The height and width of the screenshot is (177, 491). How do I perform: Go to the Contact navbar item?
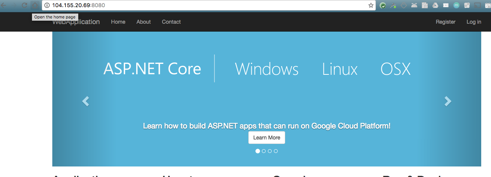click(171, 22)
